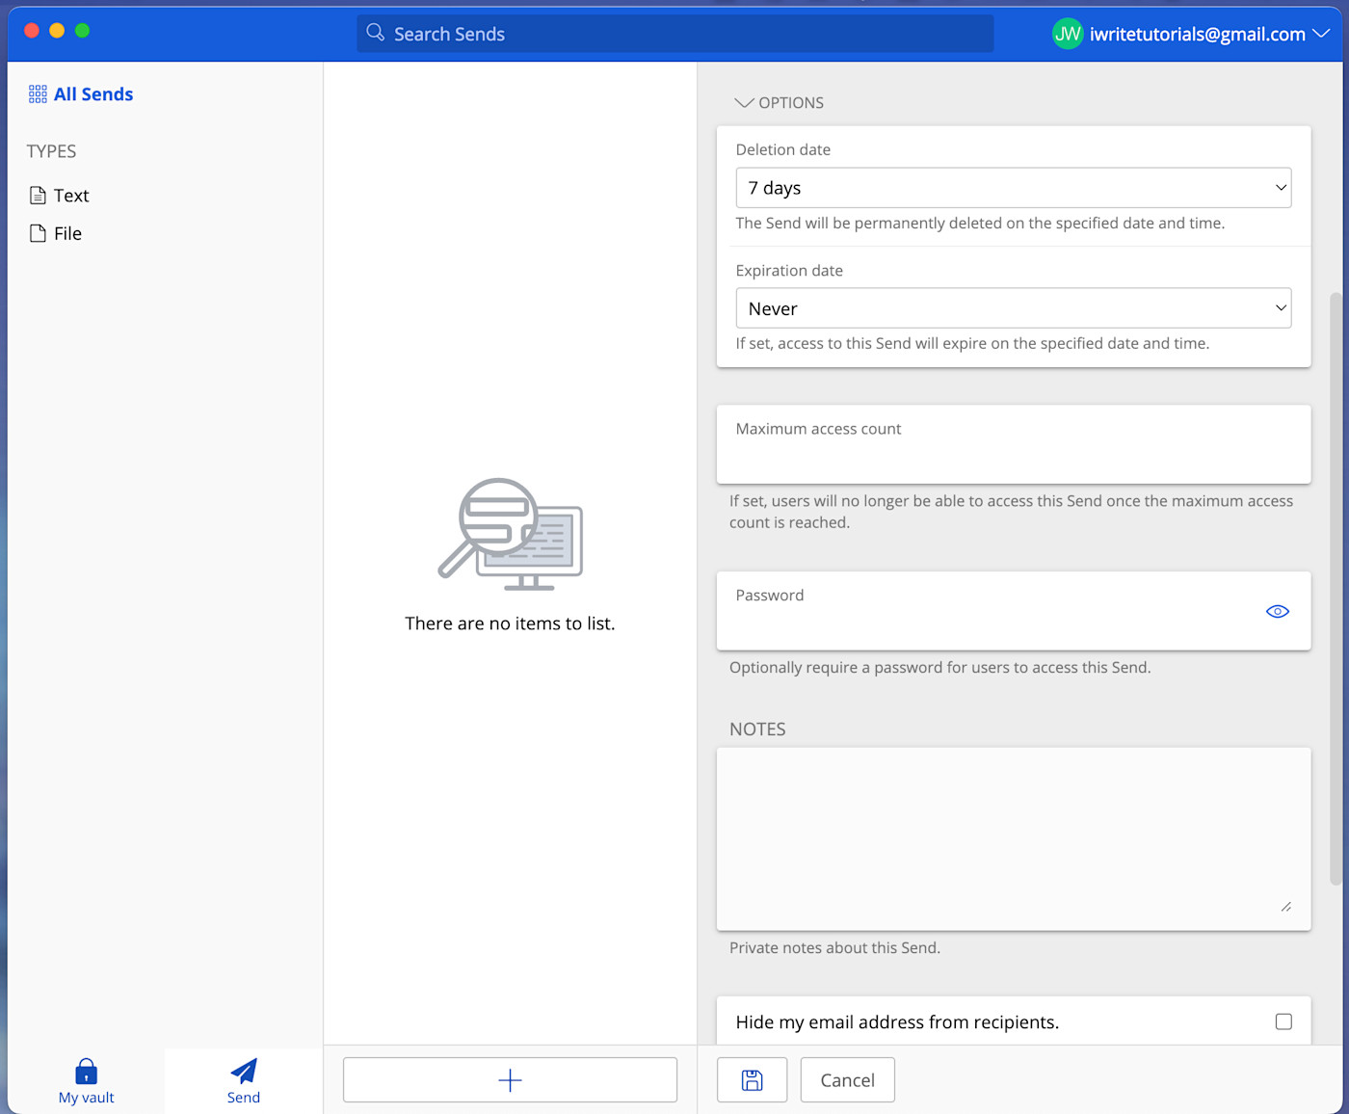Click the Maximum access count field

pos(1013,445)
